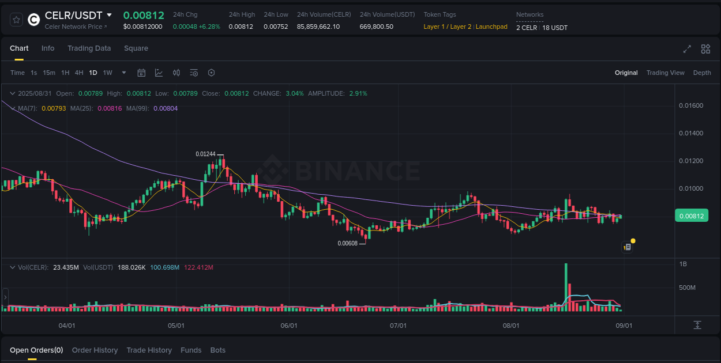721x363 pixels.
Task: Open the Order History tab
Action: 95,350
